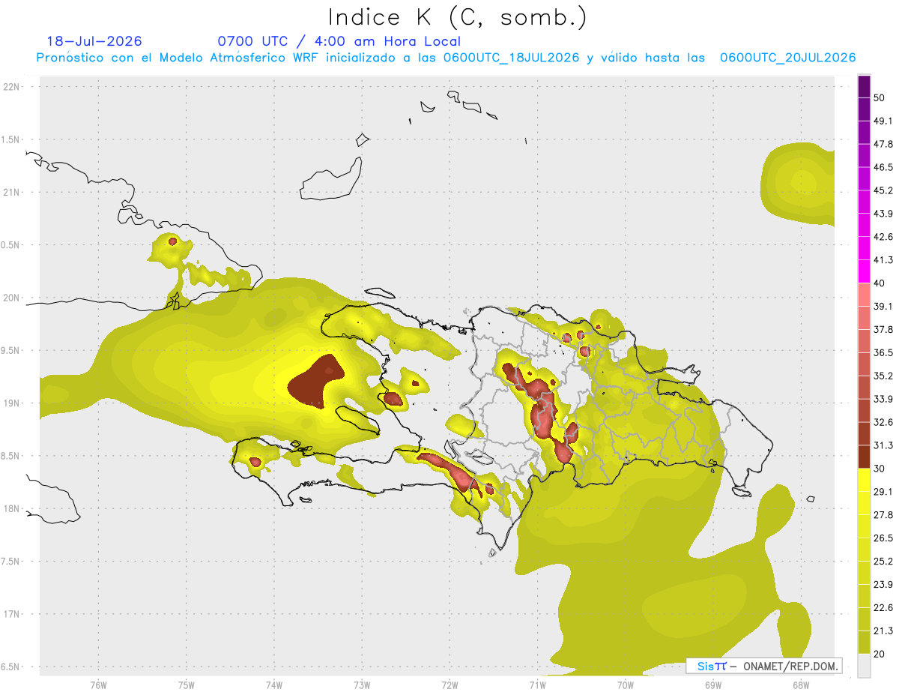Click the "50" value on the color scale
Image resolution: width=899 pixels, height=695 pixels.
tap(880, 97)
